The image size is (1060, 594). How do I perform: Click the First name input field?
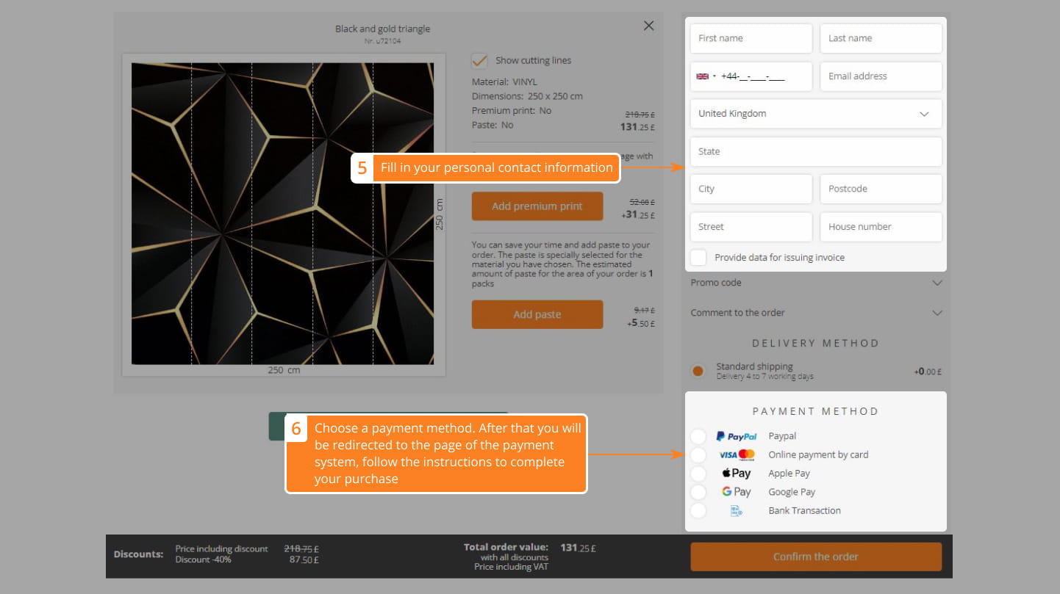[x=751, y=38]
